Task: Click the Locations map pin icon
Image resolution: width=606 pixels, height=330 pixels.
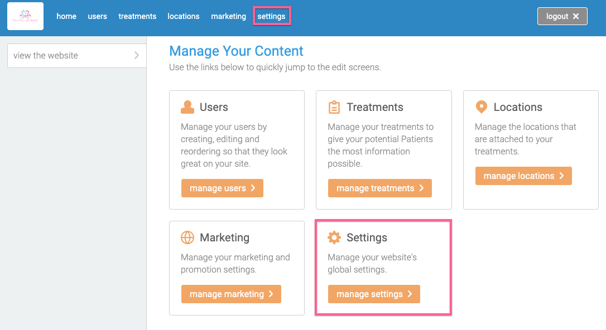Action: click(481, 107)
